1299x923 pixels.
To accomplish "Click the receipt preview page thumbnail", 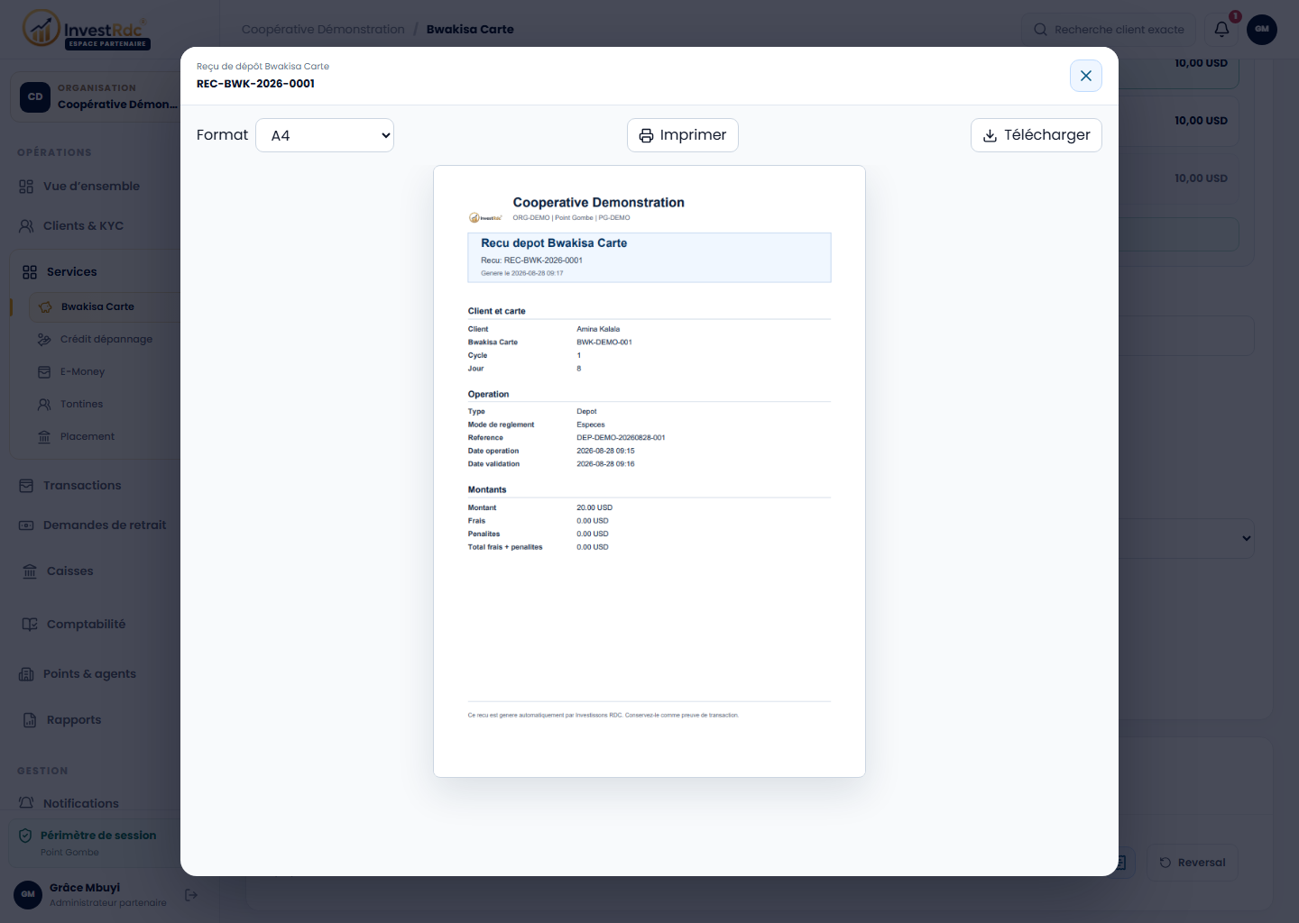I will click(x=649, y=471).
